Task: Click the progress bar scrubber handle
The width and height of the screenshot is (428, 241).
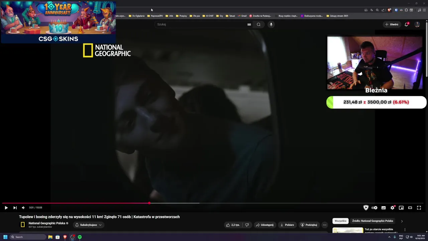Action: [149, 203]
